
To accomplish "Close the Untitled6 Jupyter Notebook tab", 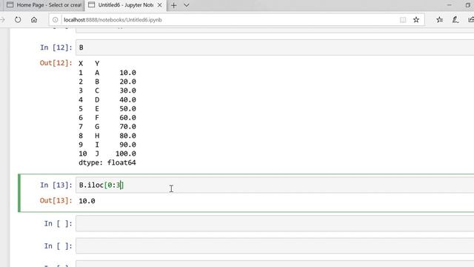I will [160, 5].
